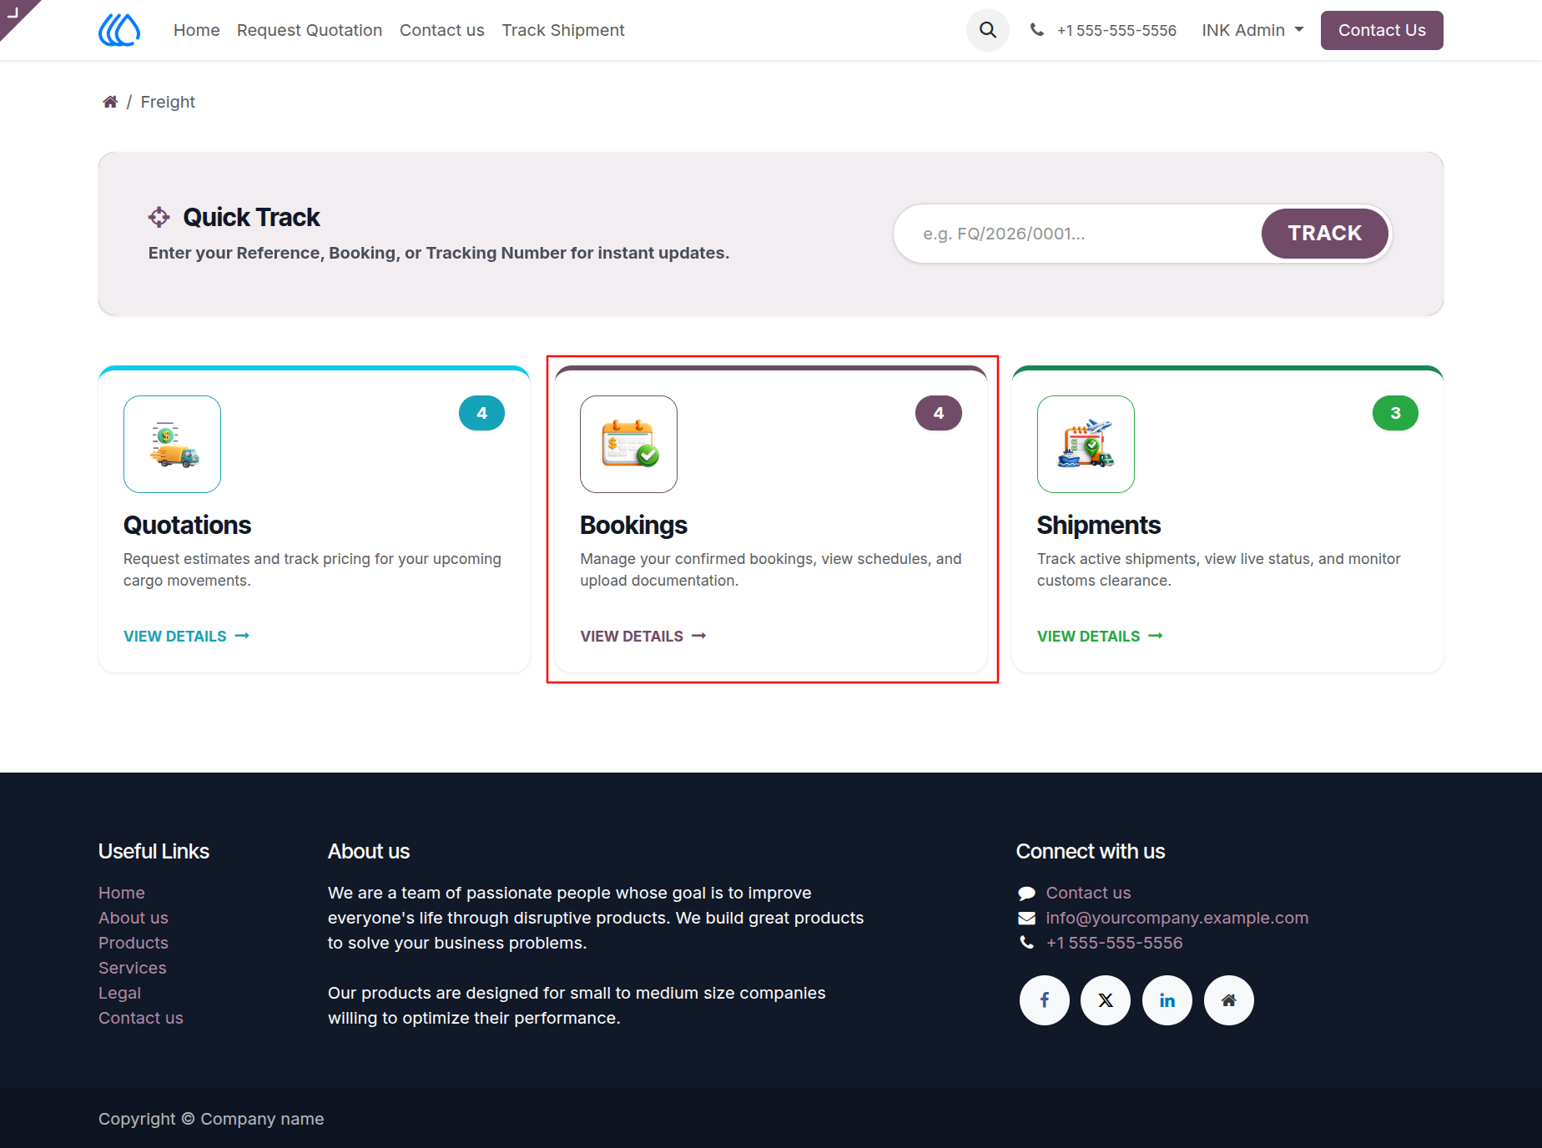Click the Quick Track crosshair icon
The image size is (1542, 1148).
(159, 218)
